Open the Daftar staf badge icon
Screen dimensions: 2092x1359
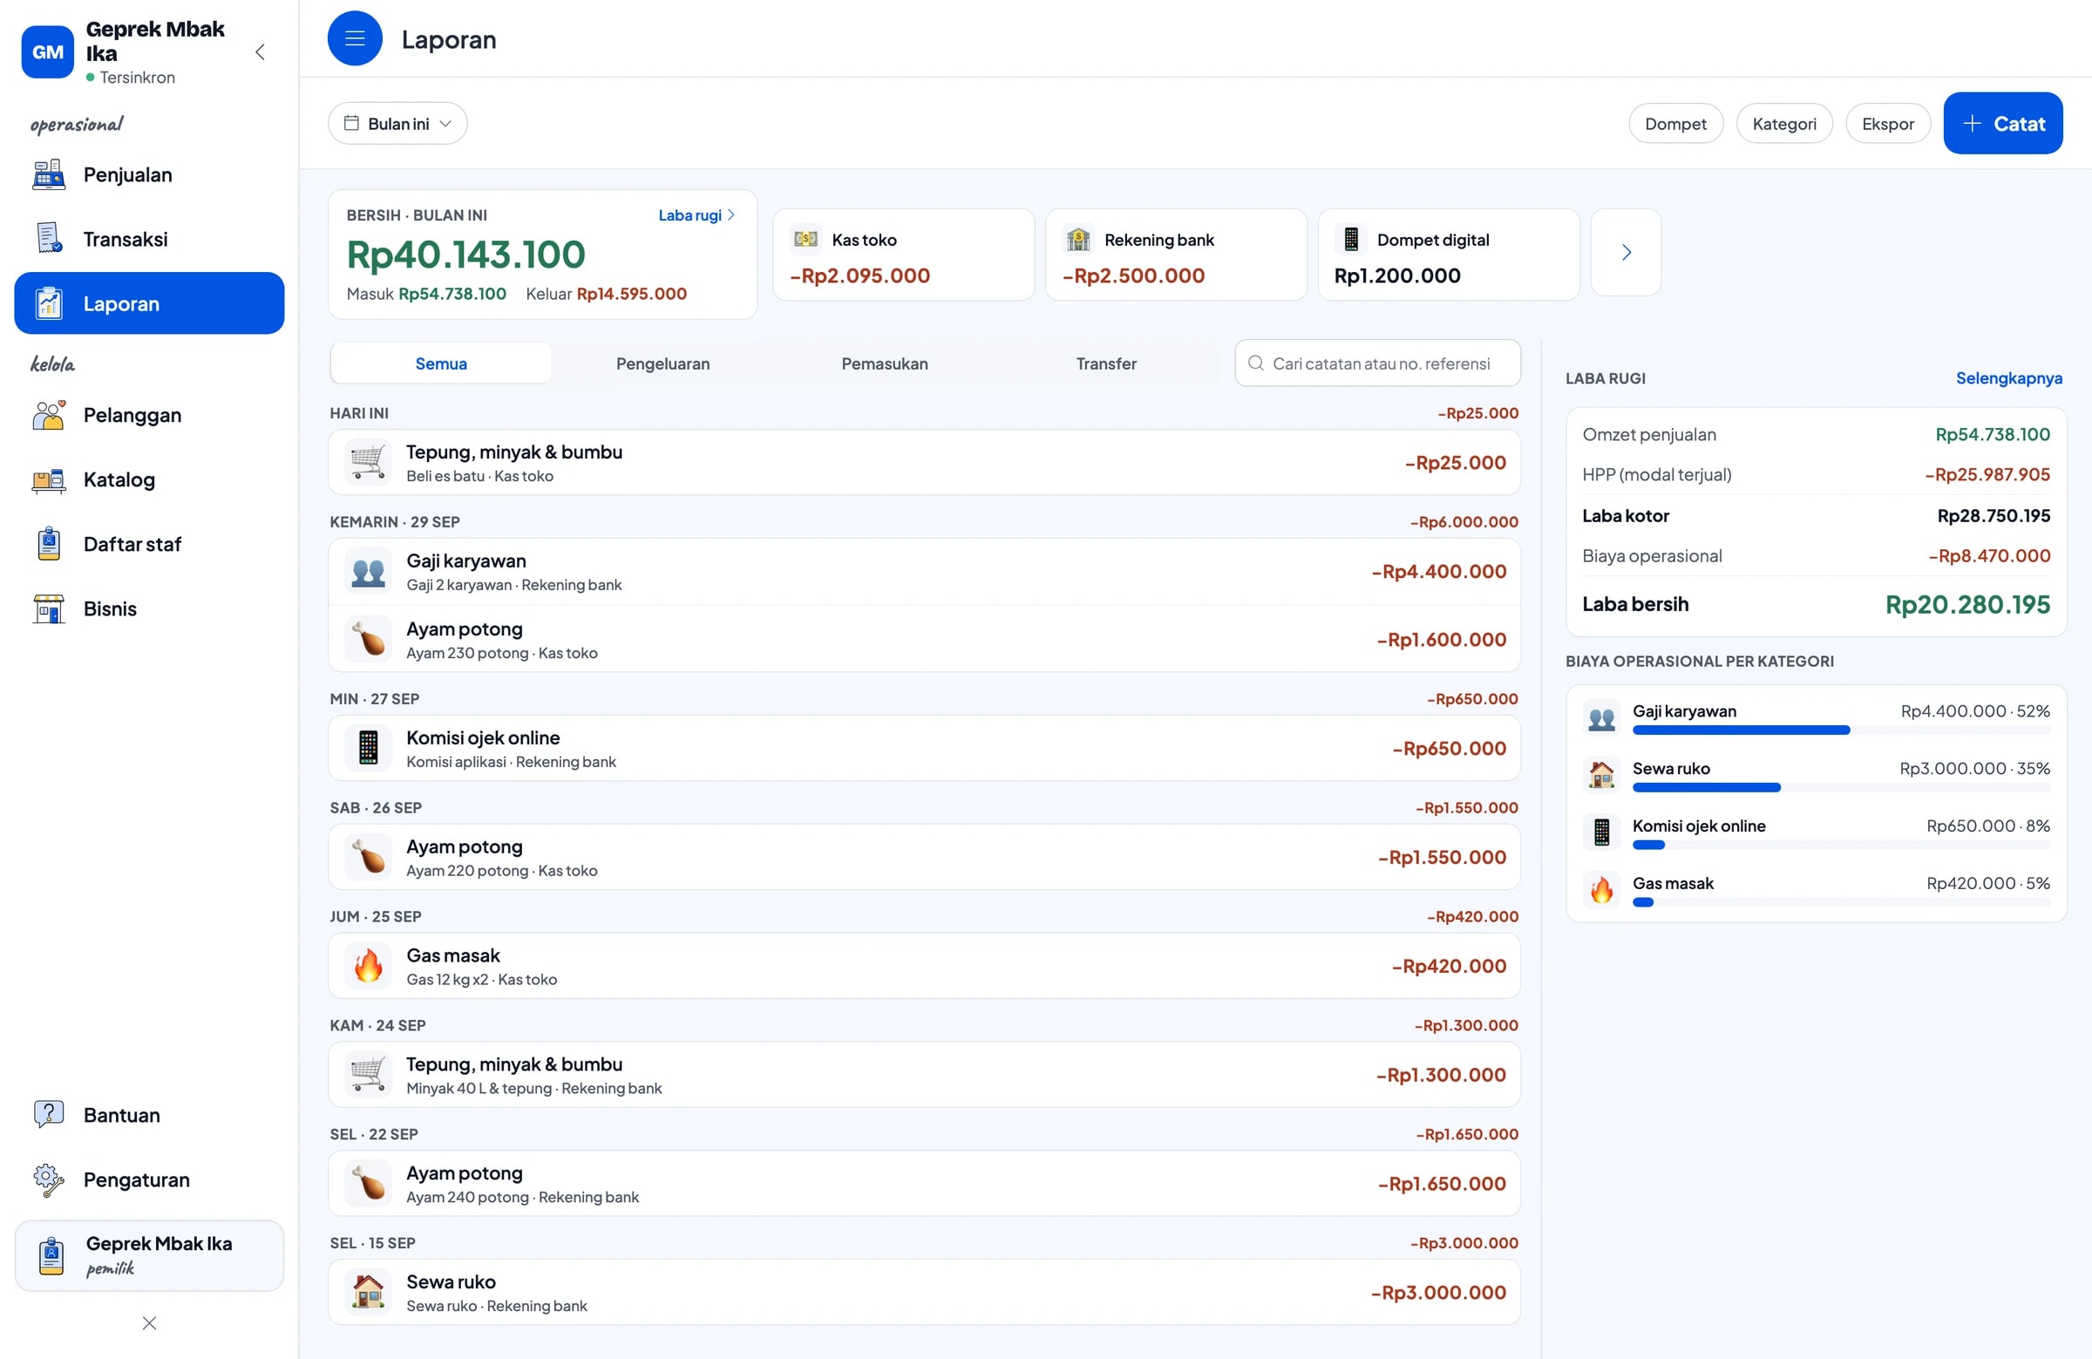tap(48, 544)
